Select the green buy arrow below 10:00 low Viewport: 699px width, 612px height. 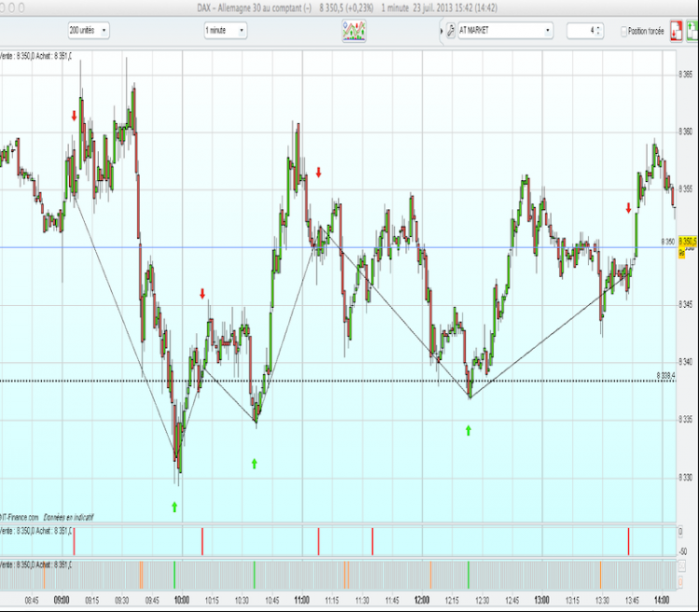(174, 507)
